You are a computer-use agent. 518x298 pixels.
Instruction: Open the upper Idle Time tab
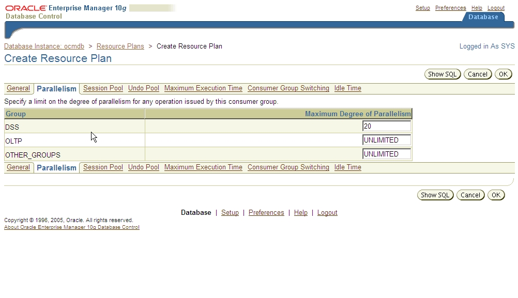tap(347, 88)
